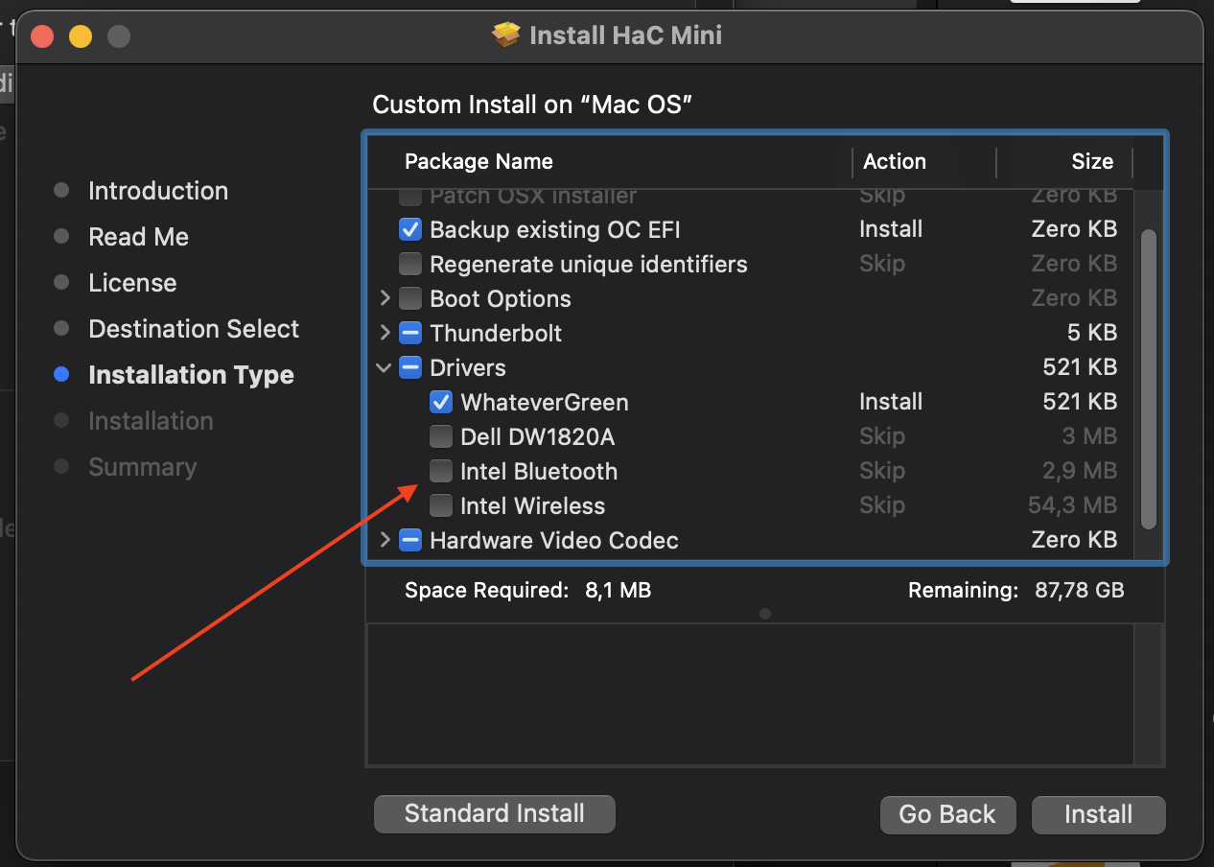Viewport: 1214px width, 867px height.
Task: Click the Hardware Video Codec label
Action: [554, 540]
